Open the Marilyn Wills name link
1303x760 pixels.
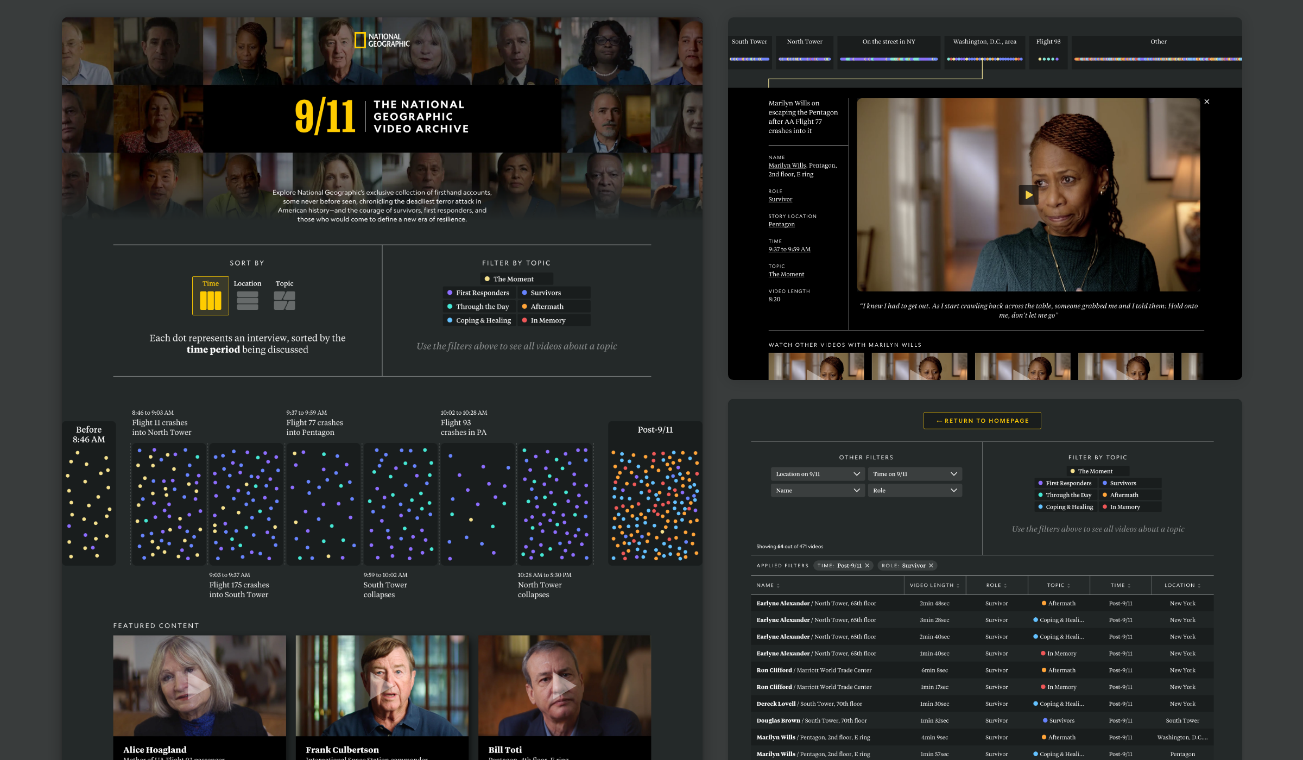[x=787, y=166]
